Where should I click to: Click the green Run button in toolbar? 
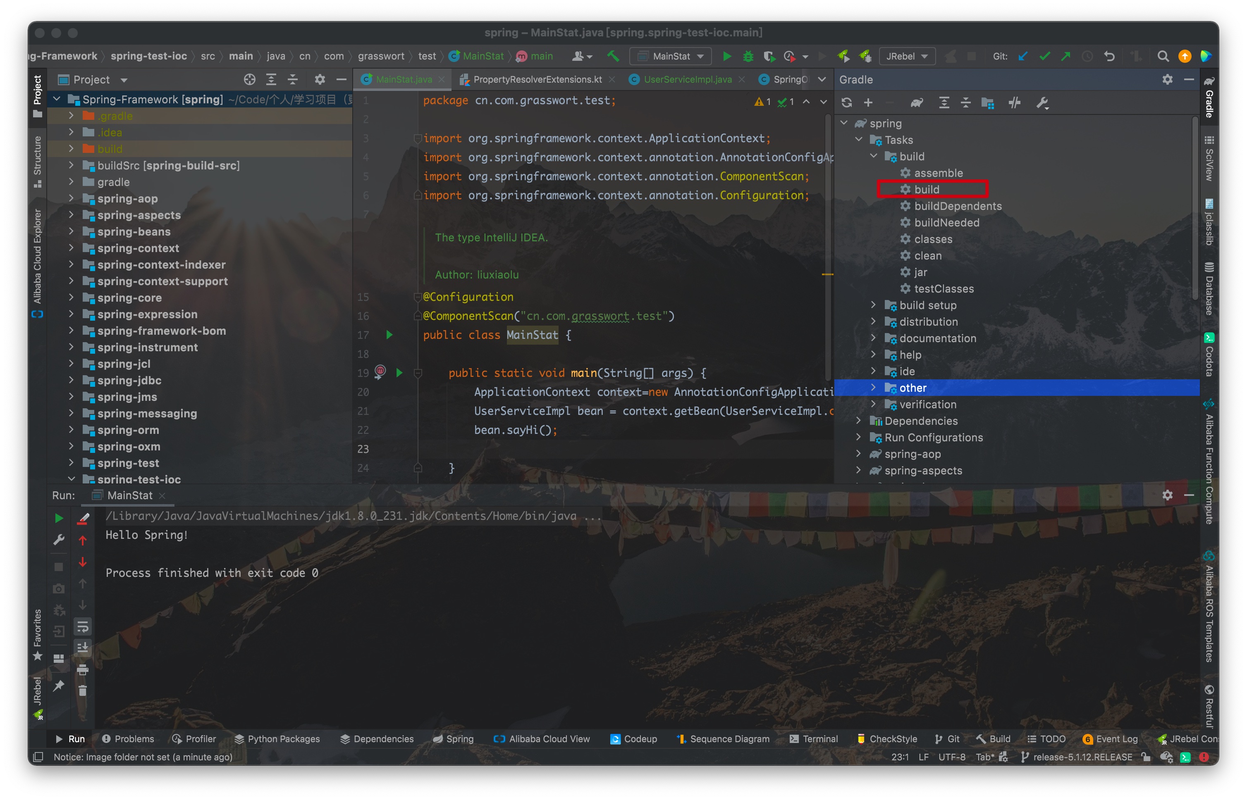pos(727,56)
